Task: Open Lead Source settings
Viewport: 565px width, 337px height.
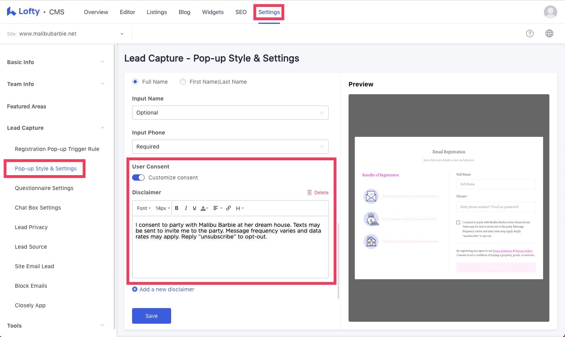Action: click(31, 247)
